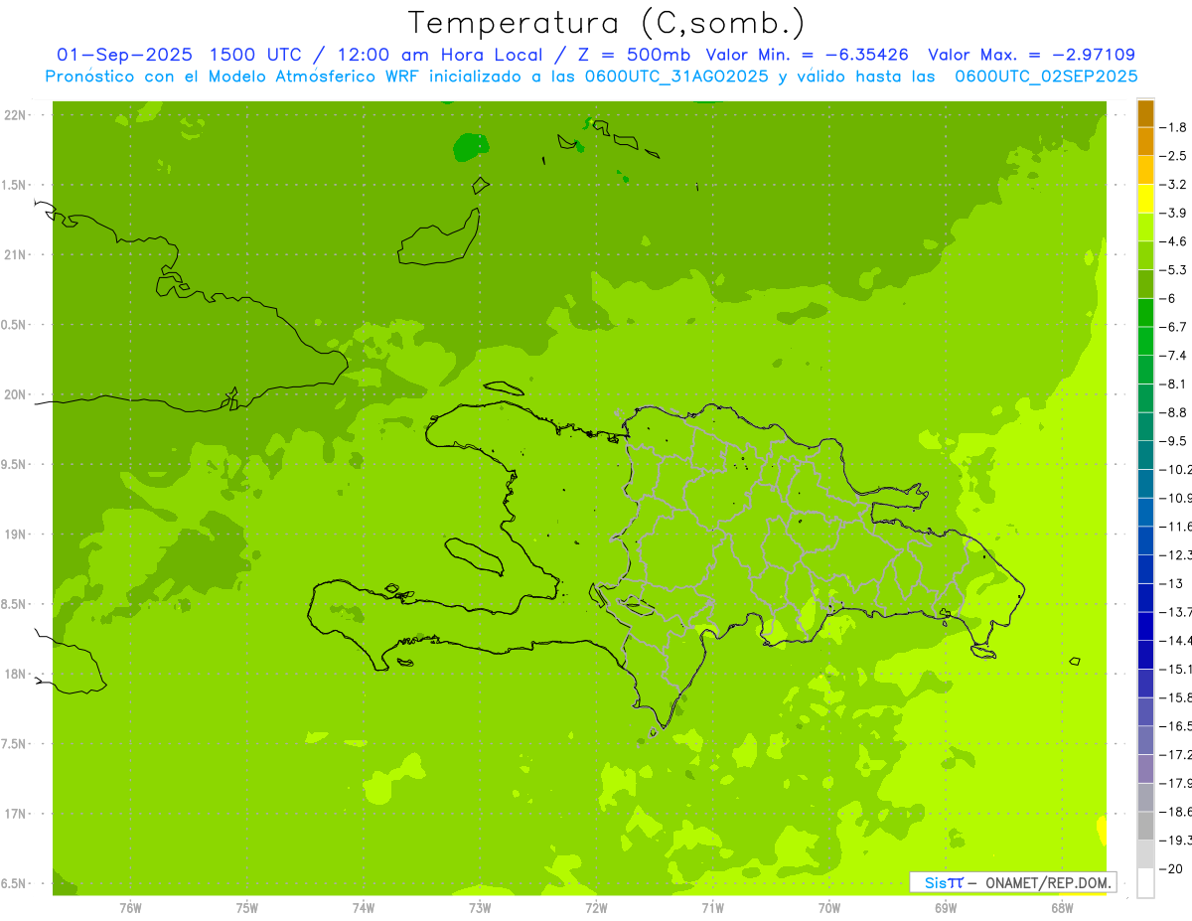Click the '19N' latitude label

pyautogui.click(x=15, y=535)
